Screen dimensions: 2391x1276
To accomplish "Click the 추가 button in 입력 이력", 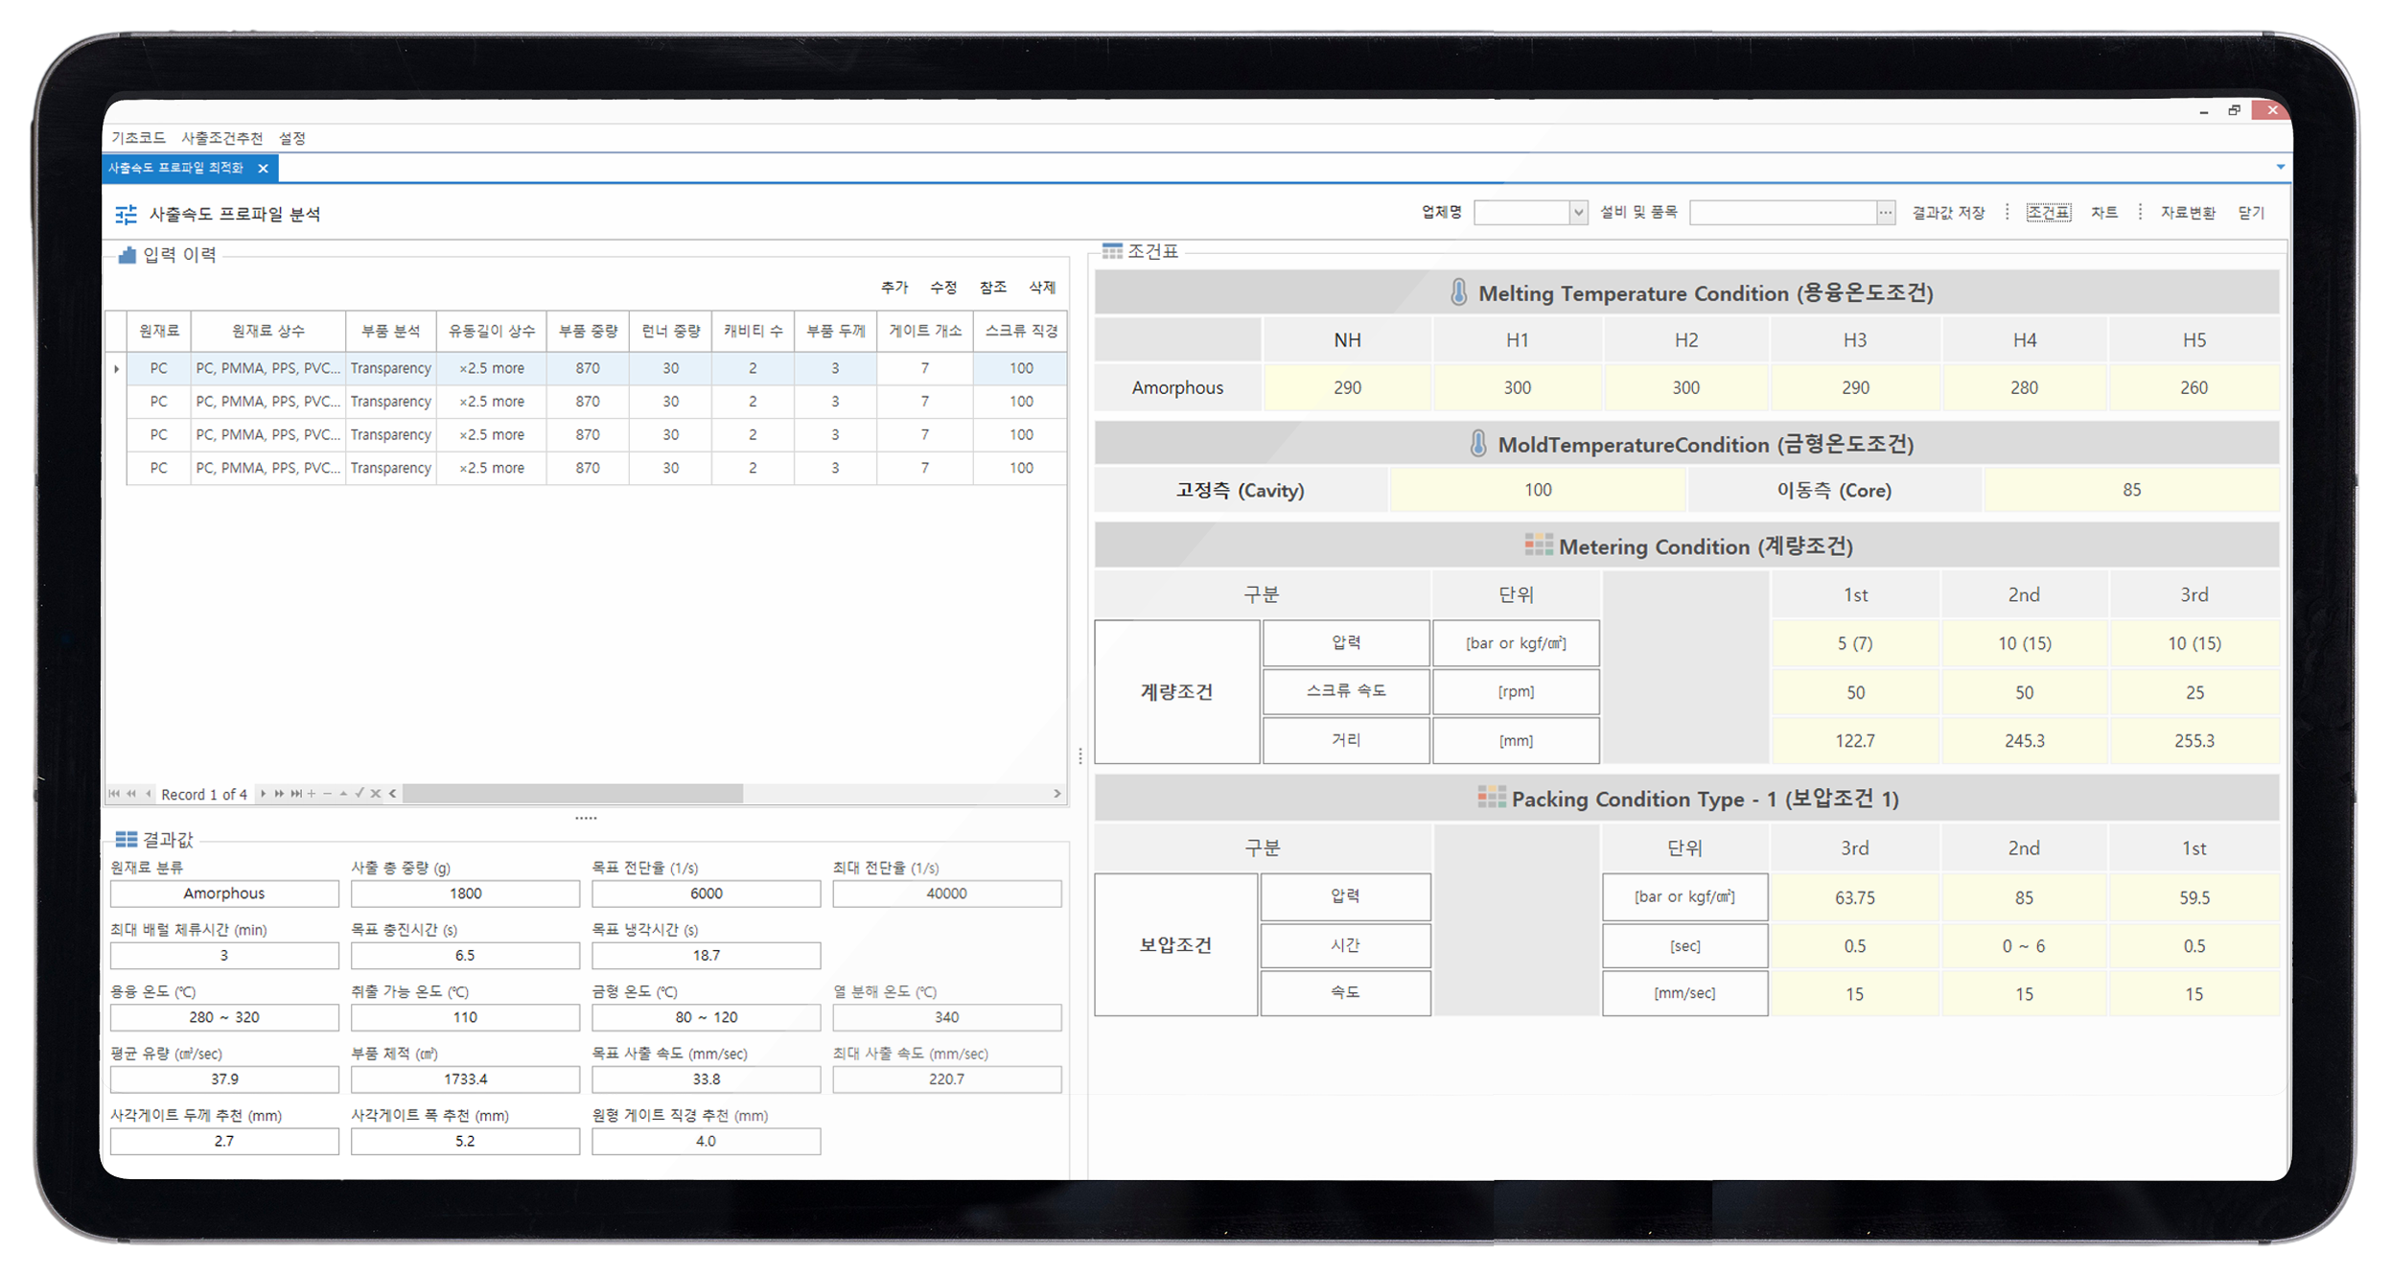I will (894, 288).
